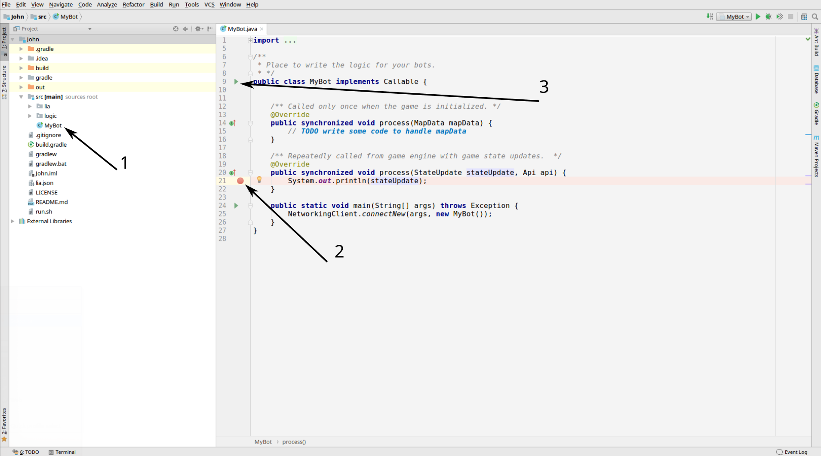
Task: Collapse all nodes in Project tree
Action: click(185, 28)
